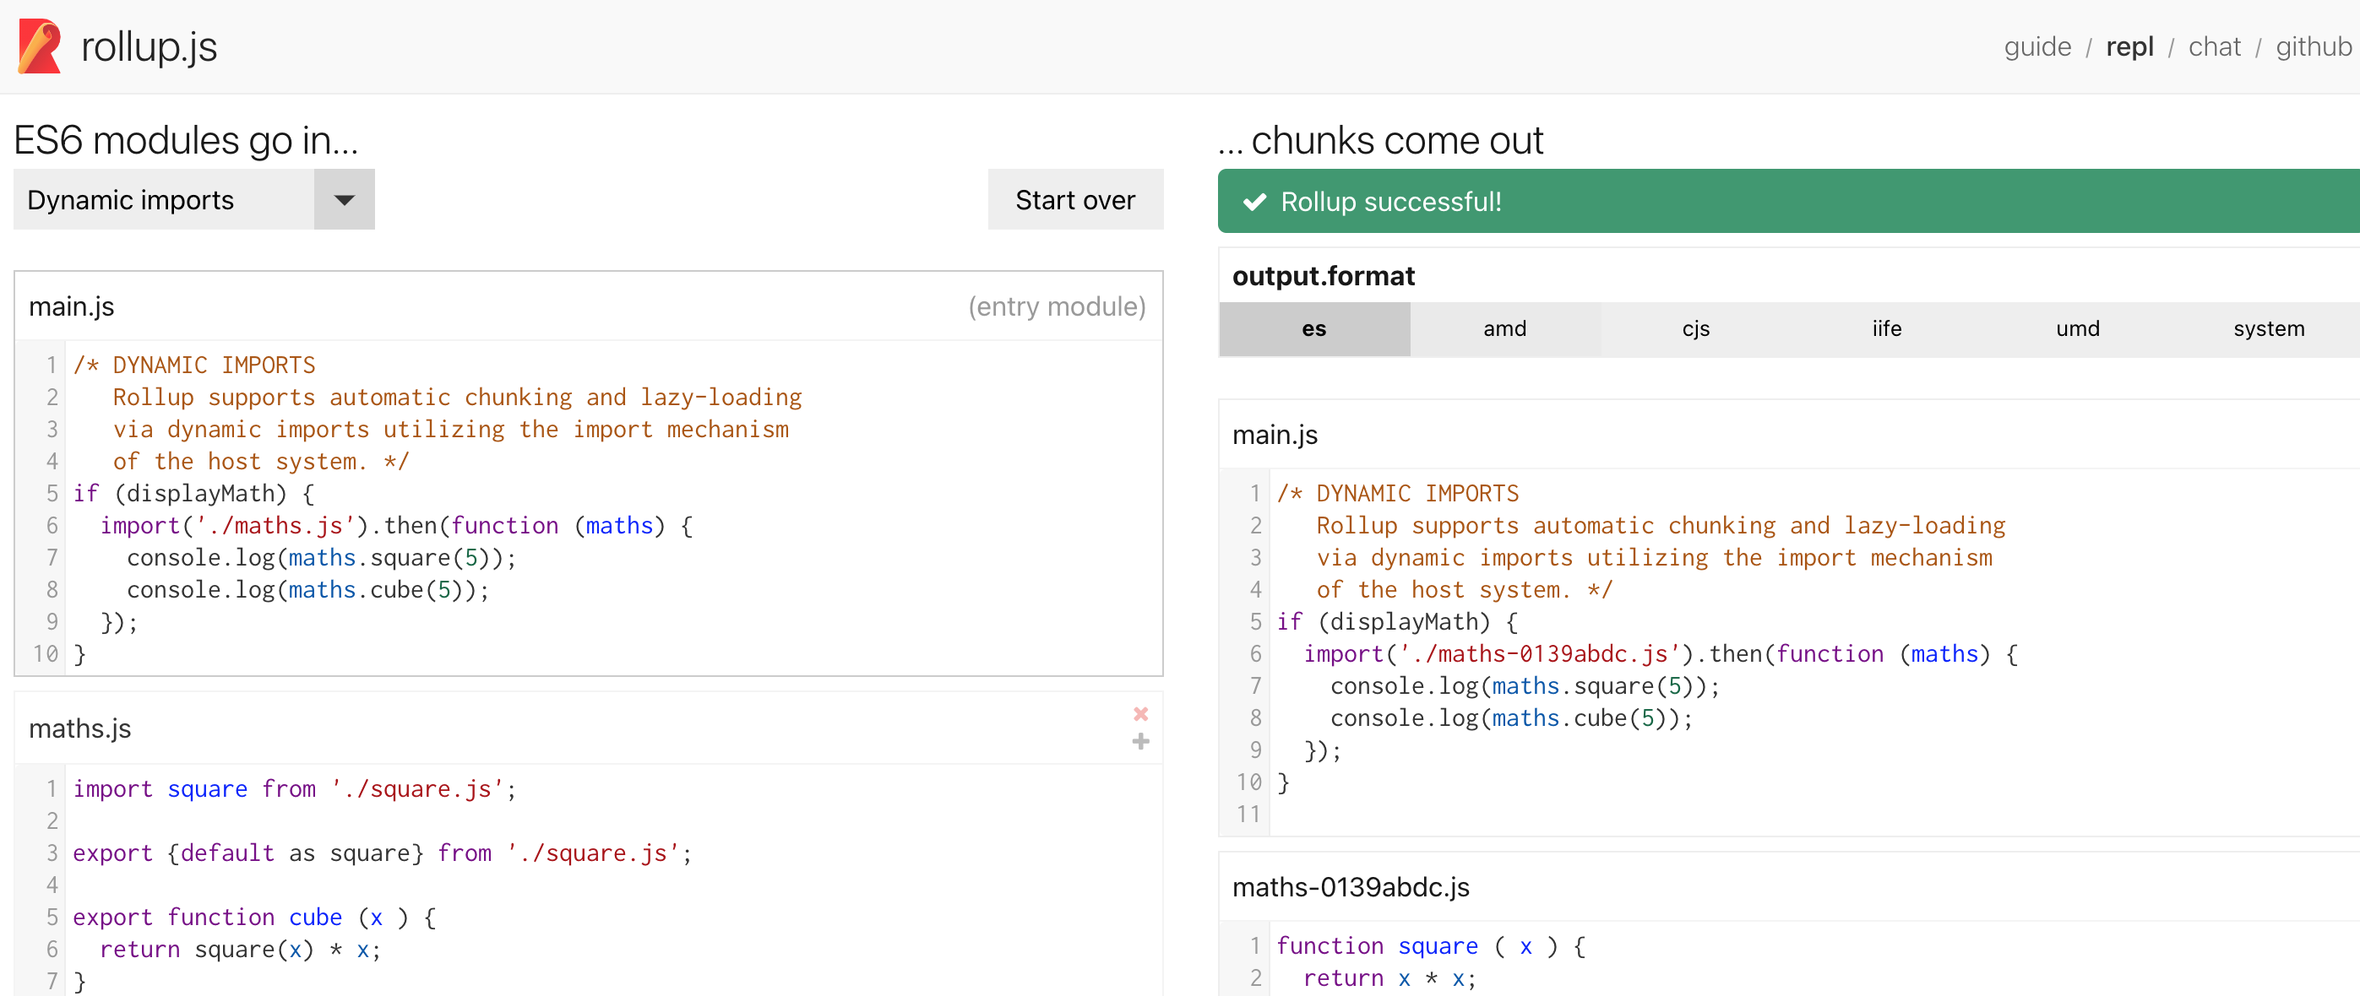Click the checkmark in Rollup successful banner
The image size is (2360, 996).
pyautogui.click(x=1254, y=202)
